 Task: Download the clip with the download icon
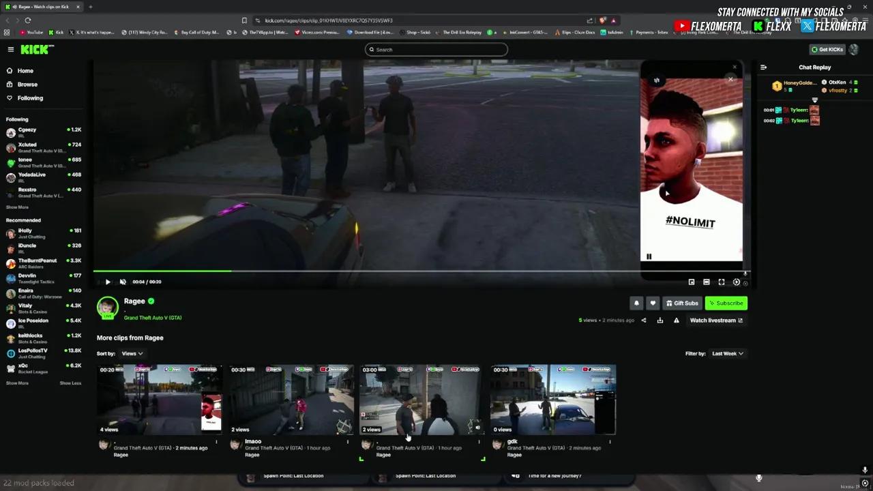(x=660, y=320)
